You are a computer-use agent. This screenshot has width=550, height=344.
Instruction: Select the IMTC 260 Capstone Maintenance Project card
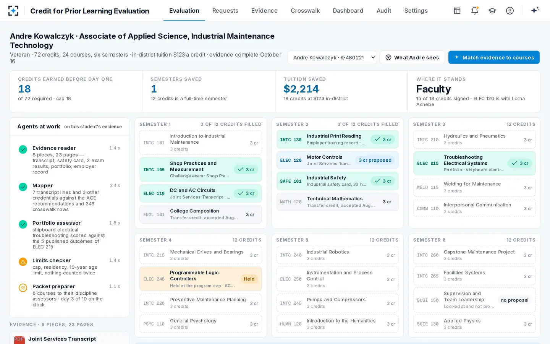tap(474, 255)
